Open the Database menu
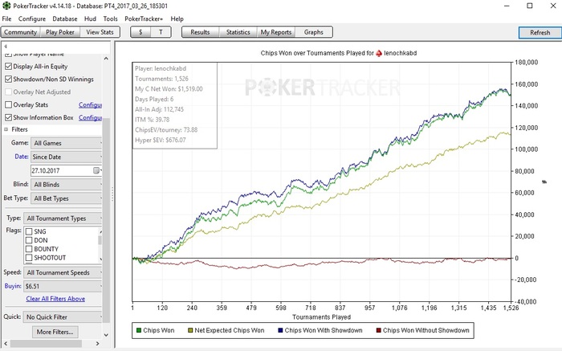The height and width of the screenshot is (351, 562). pyautogui.click(x=65, y=18)
